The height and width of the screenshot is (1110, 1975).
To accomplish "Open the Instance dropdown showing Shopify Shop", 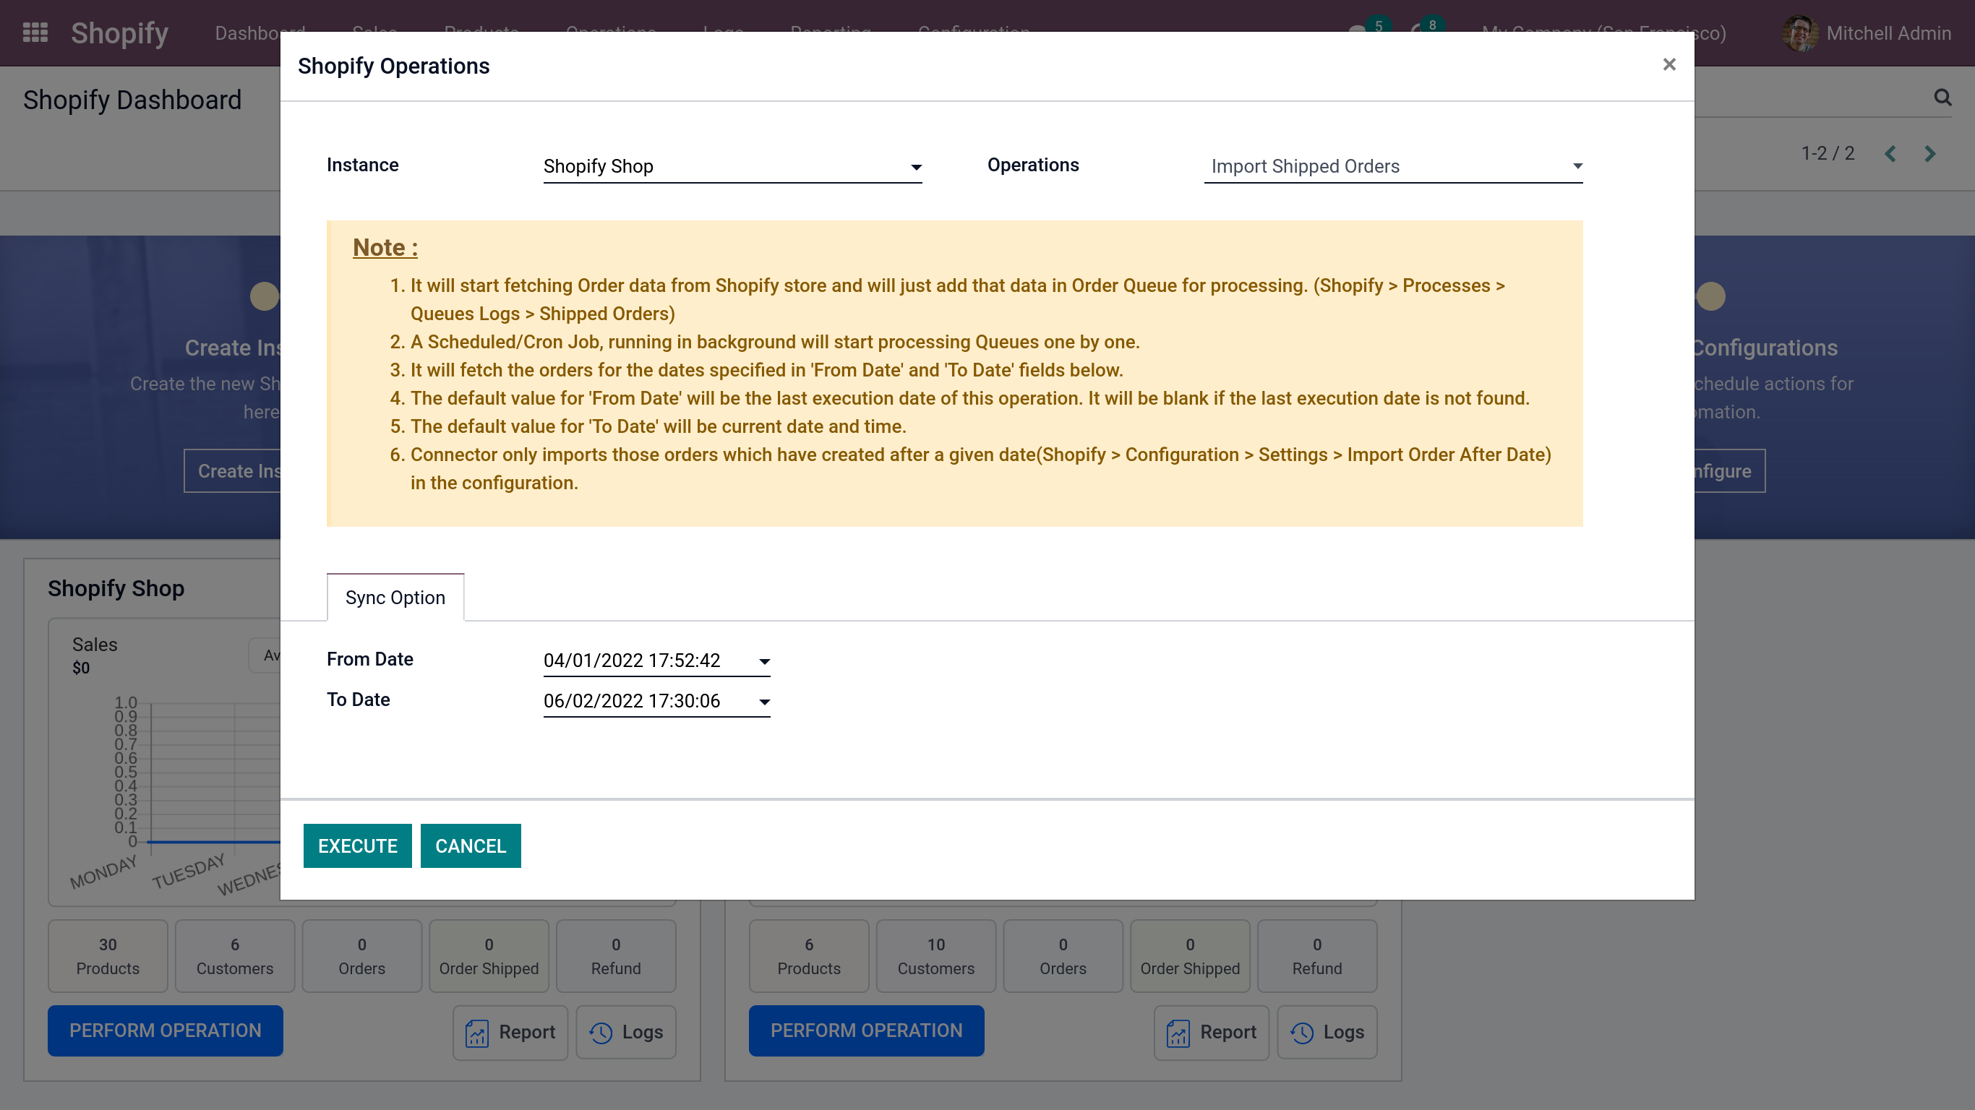I will (x=732, y=166).
